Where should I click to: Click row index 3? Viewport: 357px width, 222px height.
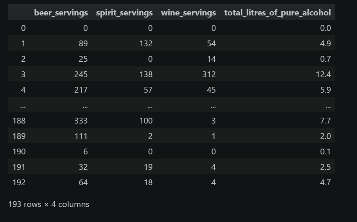coord(23,74)
